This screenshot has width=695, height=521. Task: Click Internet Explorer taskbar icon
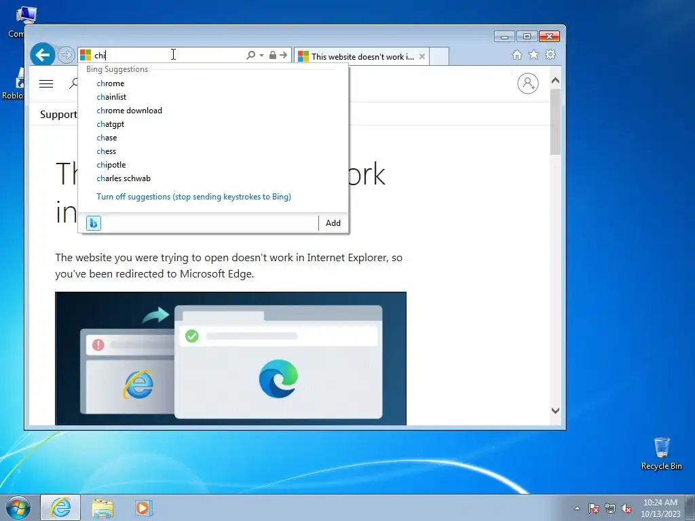pos(60,507)
